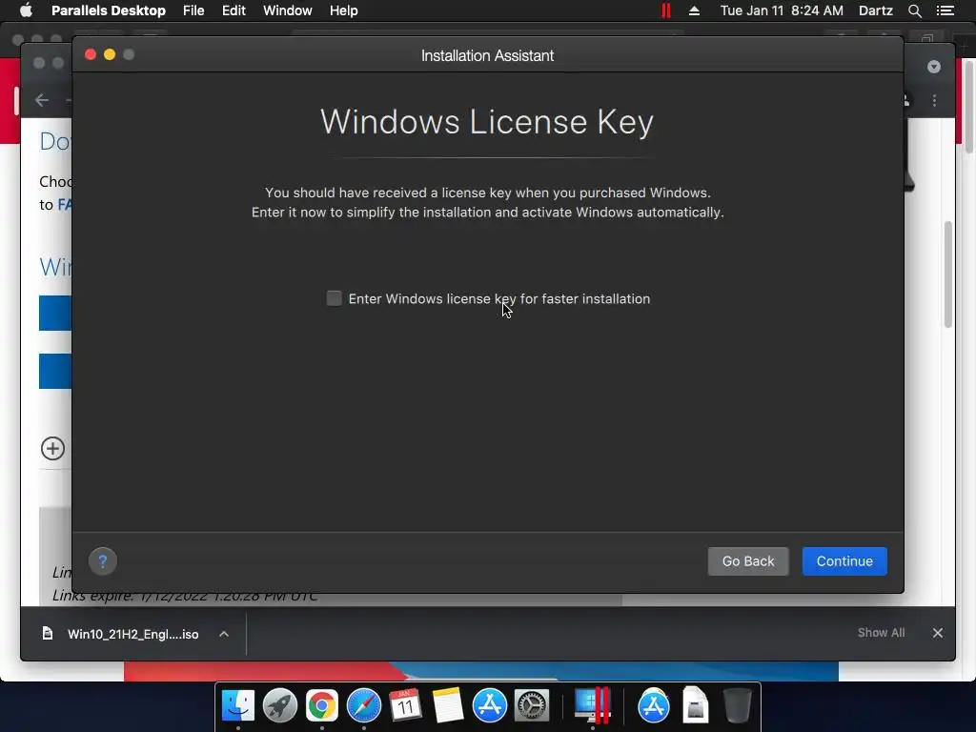
Task: Click the eject icon in menu bar
Action: coord(694,10)
